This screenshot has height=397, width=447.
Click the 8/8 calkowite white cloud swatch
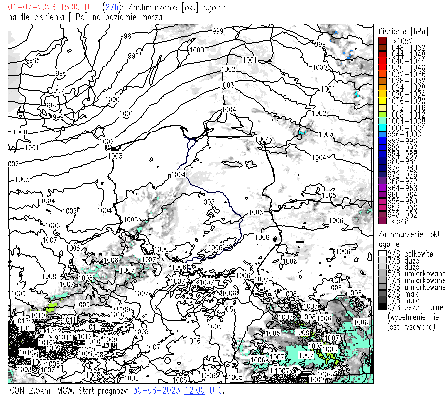click(x=382, y=254)
